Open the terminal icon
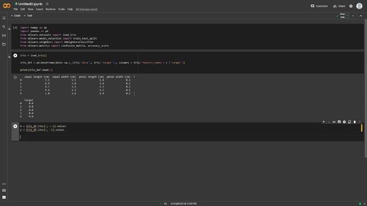The height and width of the screenshot is (206, 367). pyautogui.click(x=4, y=197)
